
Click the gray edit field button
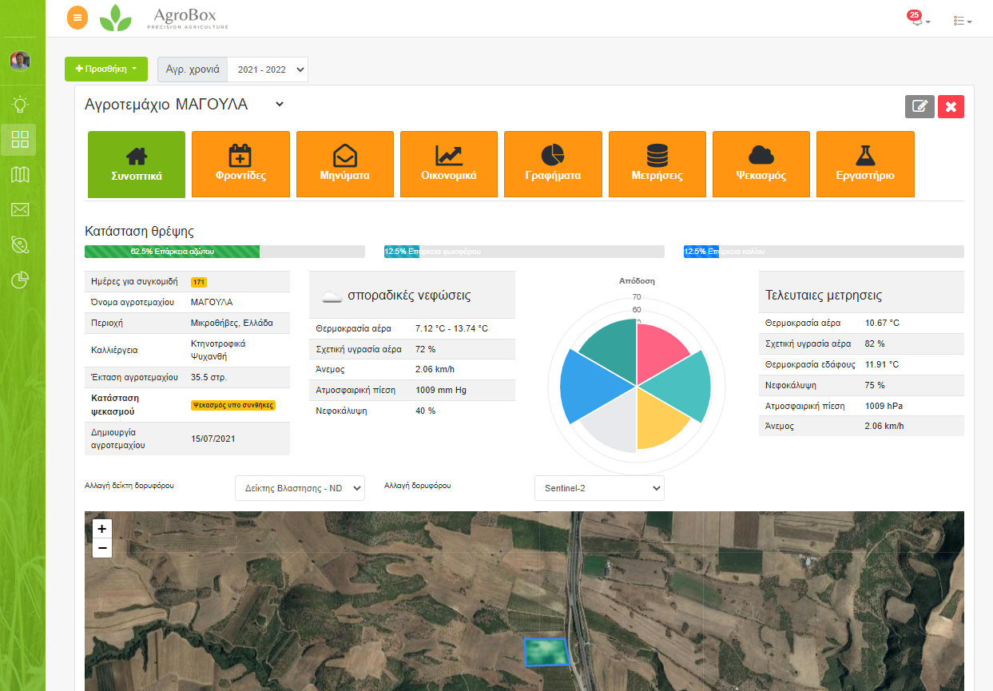point(920,106)
